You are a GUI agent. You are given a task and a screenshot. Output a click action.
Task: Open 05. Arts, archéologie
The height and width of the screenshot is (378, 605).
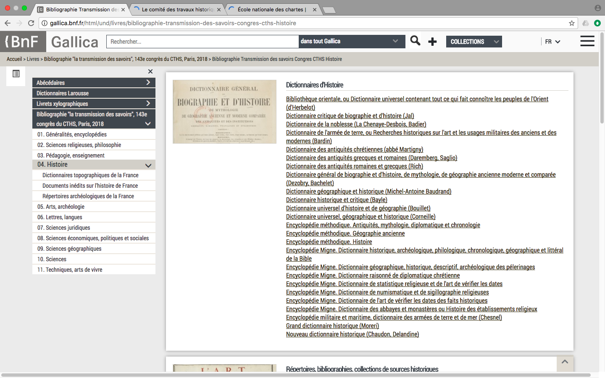click(94, 207)
